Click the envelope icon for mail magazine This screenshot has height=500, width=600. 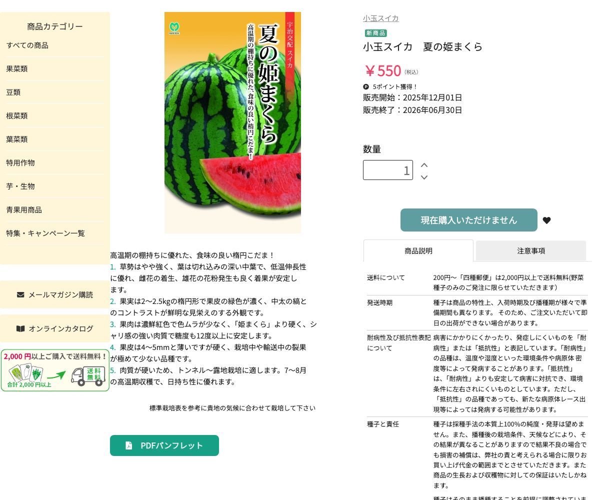tap(20, 294)
